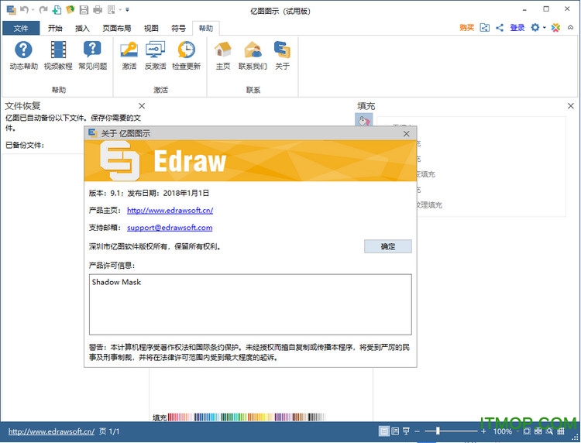581x443 pixels.
Task: Click the Redo arrow in quick access toolbar
Action: coord(43,9)
